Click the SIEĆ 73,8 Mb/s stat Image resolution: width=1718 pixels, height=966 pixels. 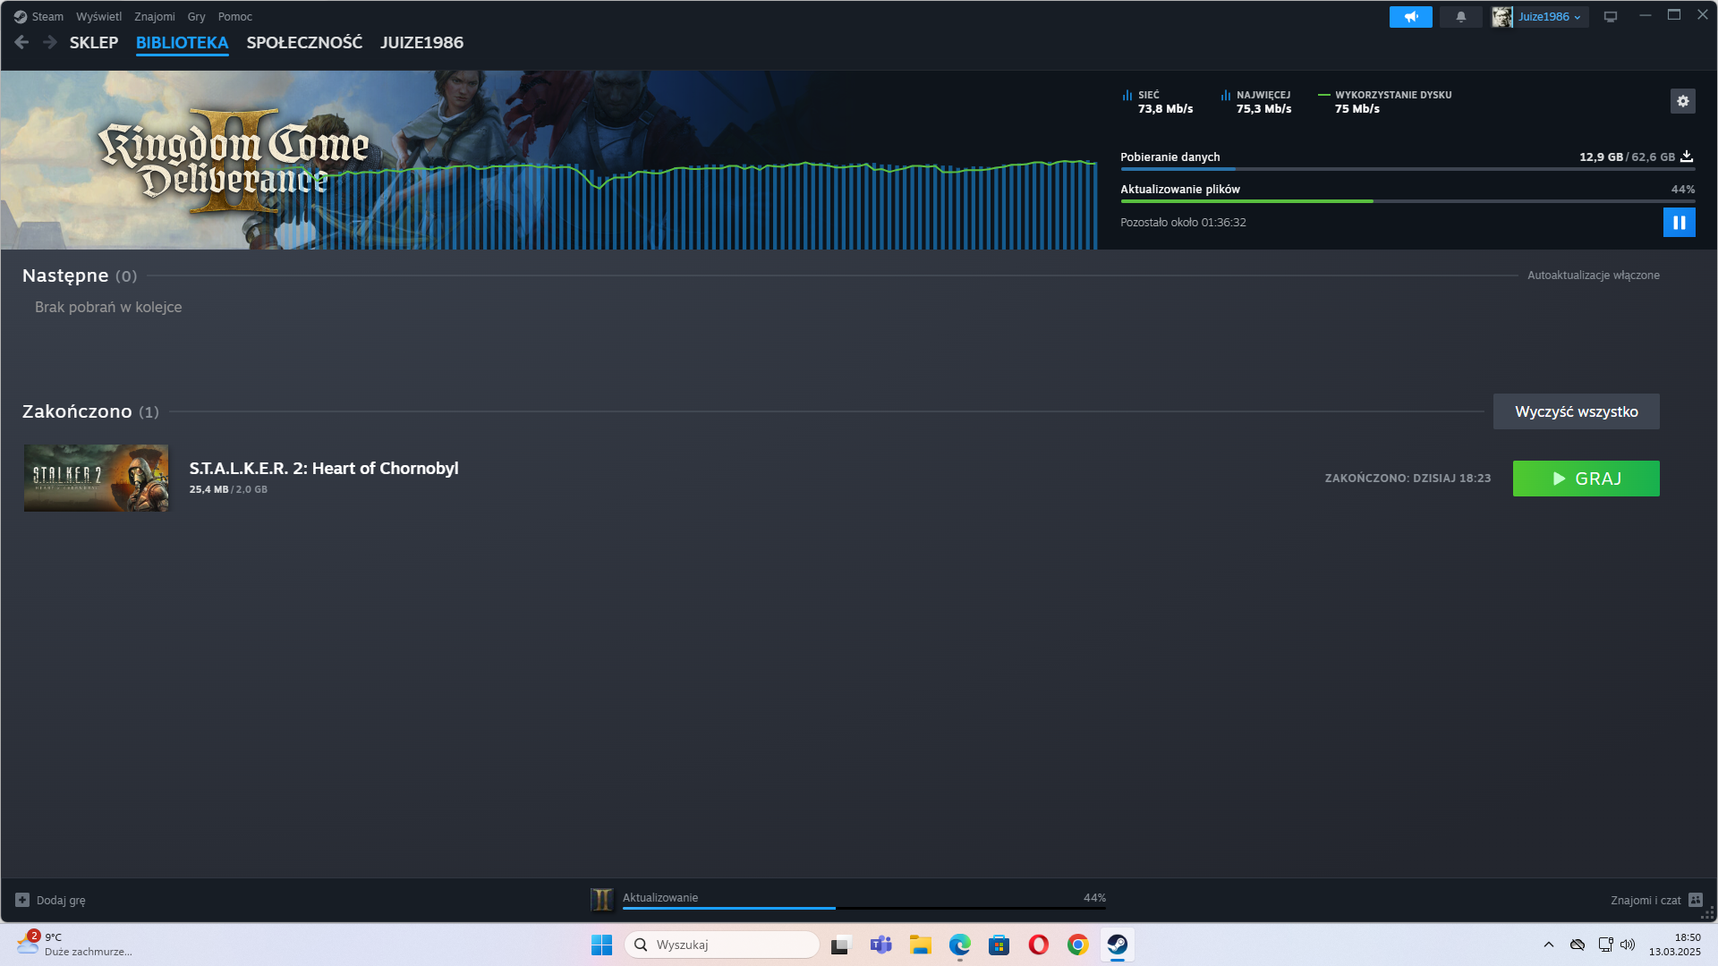tap(1157, 102)
